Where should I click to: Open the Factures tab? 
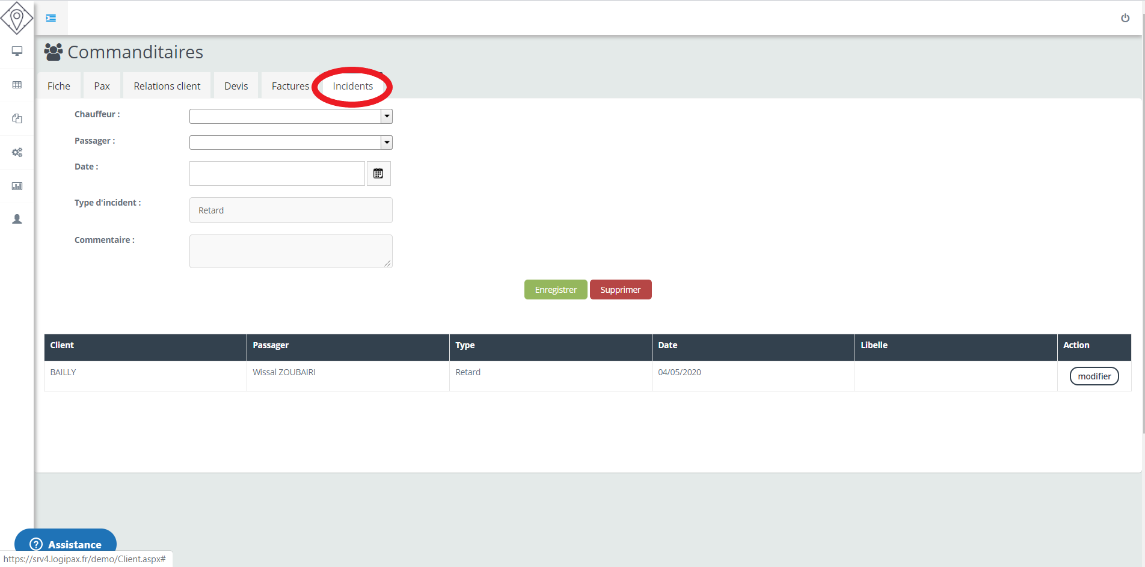[290, 86]
